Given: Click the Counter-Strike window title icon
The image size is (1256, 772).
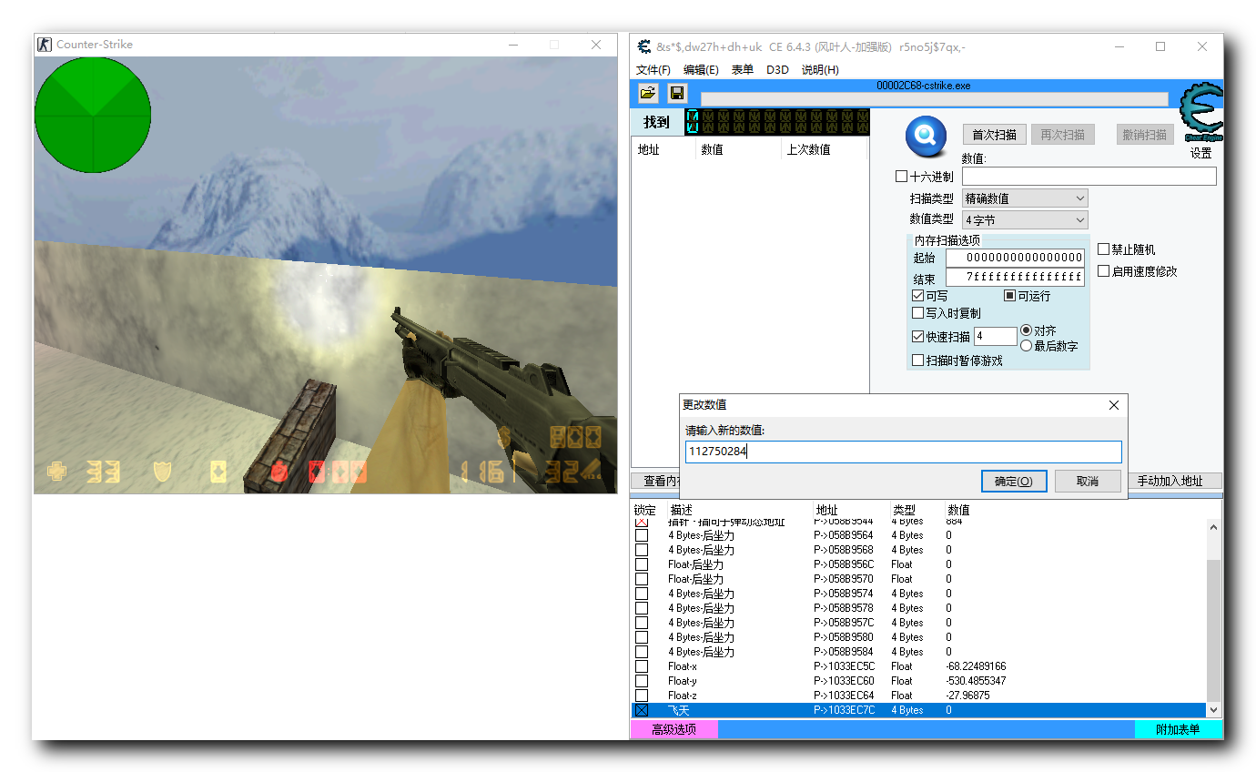Looking at the screenshot, I should [x=45, y=44].
